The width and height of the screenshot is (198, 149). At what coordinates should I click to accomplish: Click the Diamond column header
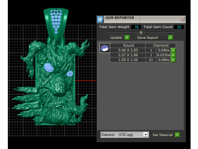point(161,46)
